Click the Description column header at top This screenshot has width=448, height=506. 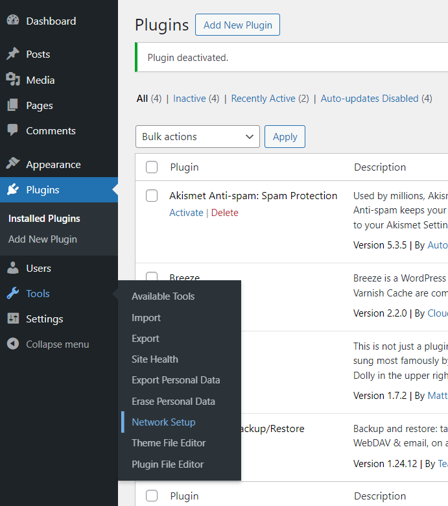tap(380, 167)
